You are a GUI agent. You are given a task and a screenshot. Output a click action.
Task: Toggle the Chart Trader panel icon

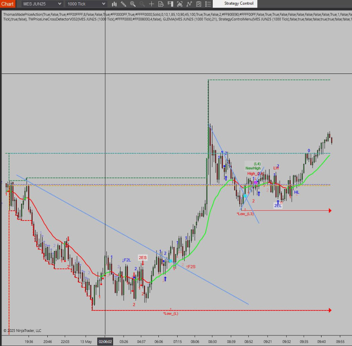[x=171, y=4]
